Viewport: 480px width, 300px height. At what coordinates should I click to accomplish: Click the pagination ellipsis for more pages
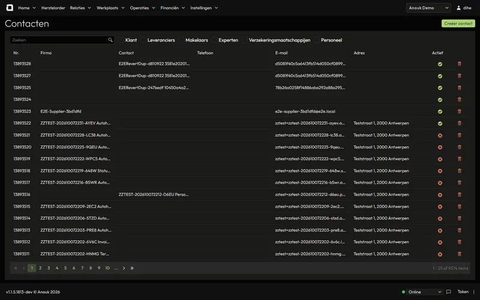pyautogui.click(x=116, y=268)
